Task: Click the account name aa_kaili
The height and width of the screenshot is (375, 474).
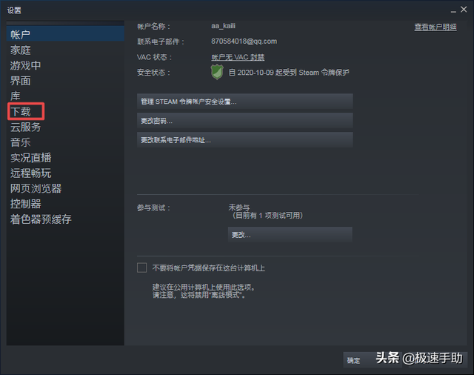Action: click(223, 26)
